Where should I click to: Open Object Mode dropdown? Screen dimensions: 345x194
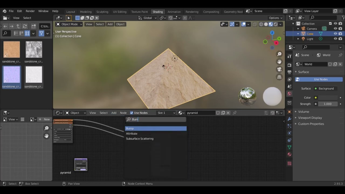(69, 24)
